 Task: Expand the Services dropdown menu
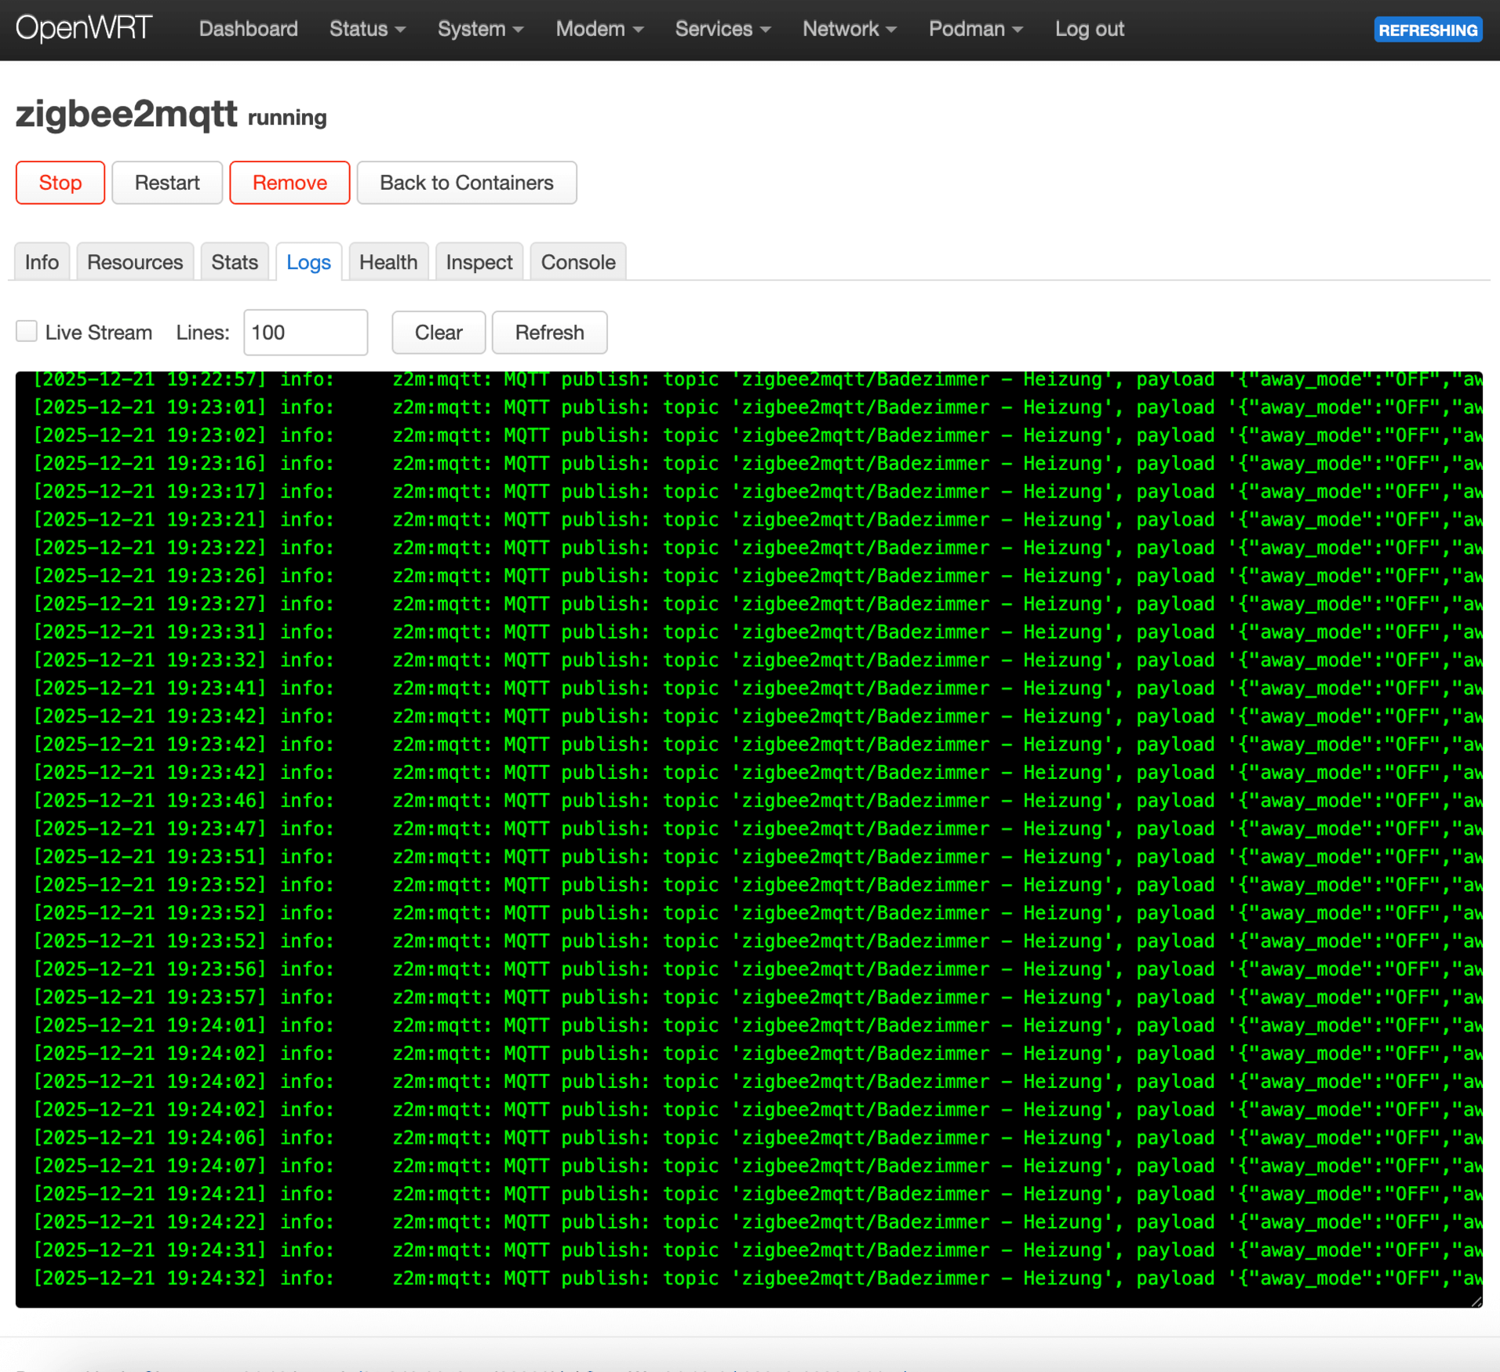tap(723, 29)
